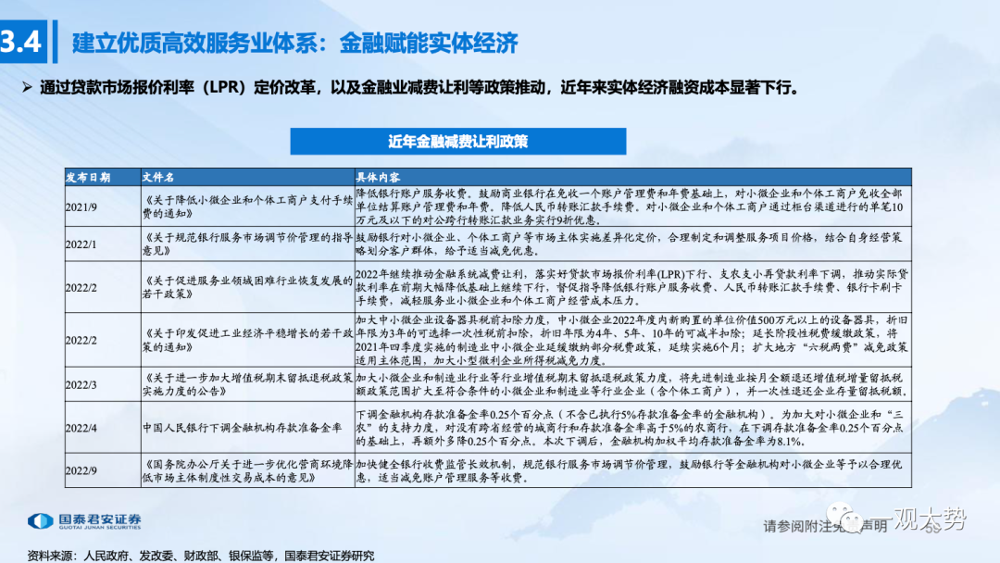Click file name '《关于降低小微企业和个体工商户支付手续费的通知》'
The width and height of the screenshot is (1000, 563).
click(247, 206)
